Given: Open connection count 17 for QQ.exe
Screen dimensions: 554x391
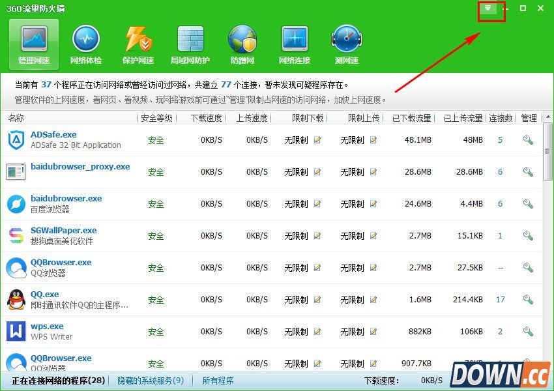Looking at the screenshot, I should tap(500, 300).
